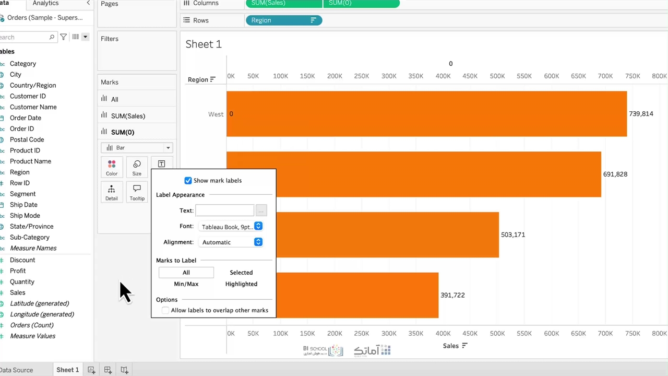Image resolution: width=668 pixels, height=376 pixels.
Task: Click the West region orange bar
Action: pyautogui.click(x=426, y=114)
